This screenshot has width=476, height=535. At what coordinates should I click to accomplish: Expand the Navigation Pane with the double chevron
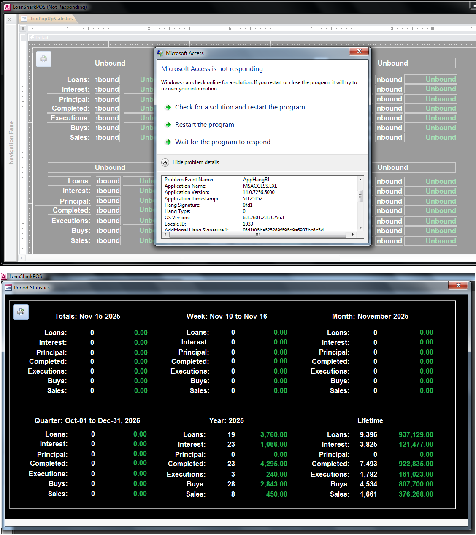pos(10,19)
